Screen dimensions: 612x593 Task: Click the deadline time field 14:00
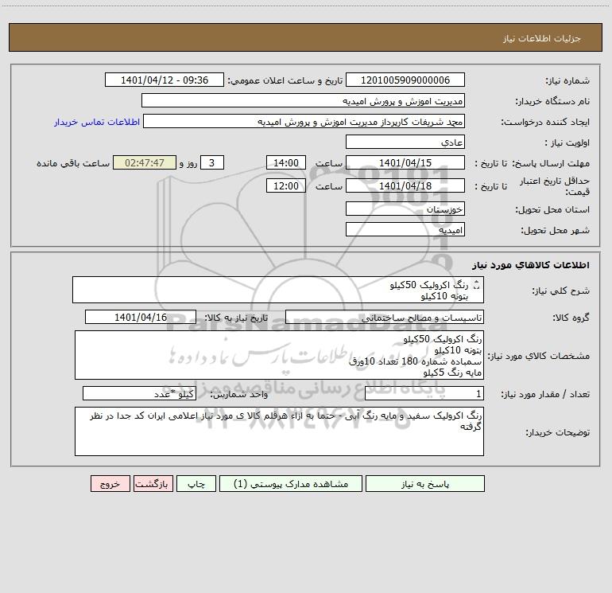pos(285,163)
